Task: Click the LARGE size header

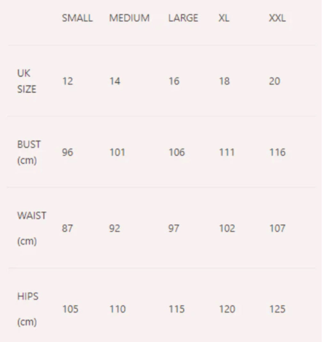Action: pyautogui.click(x=183, y=18)
